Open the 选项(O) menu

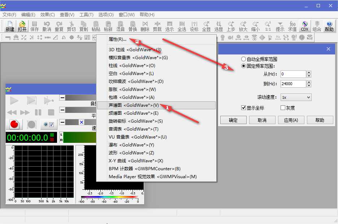click(106, 15)
